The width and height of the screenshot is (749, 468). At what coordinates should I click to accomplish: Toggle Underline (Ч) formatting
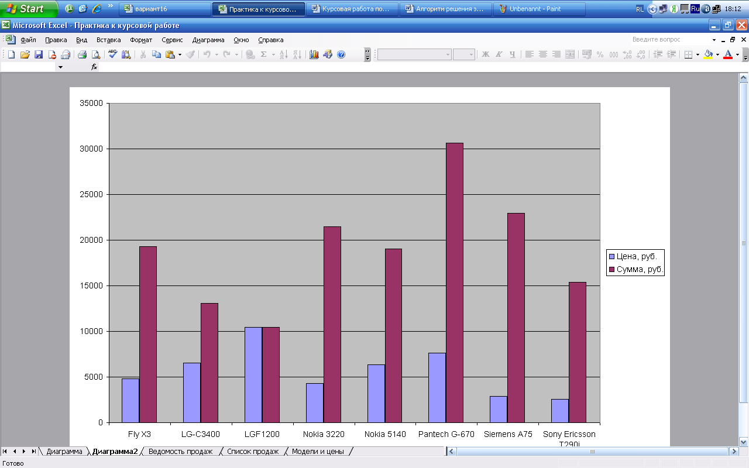point(513,54)
